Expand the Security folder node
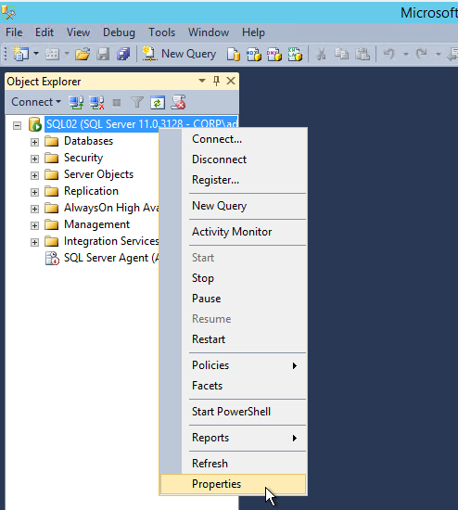 point(34,159)
